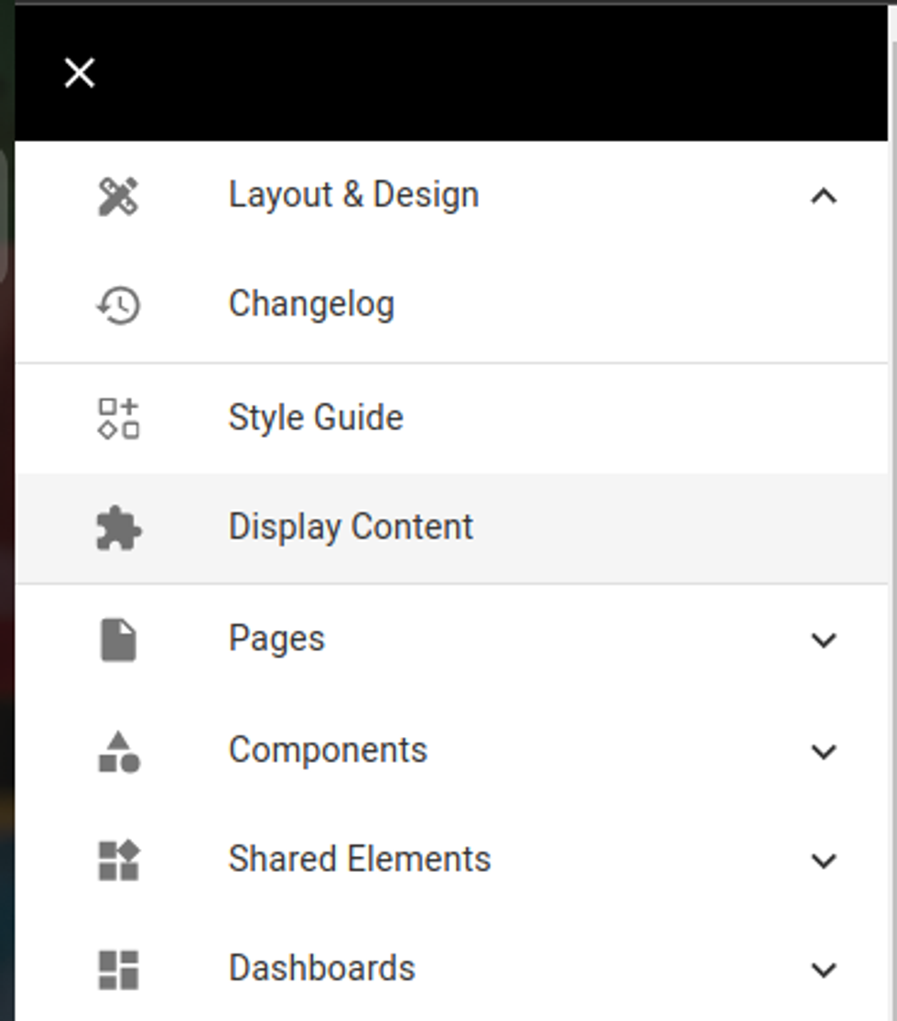897x1021 pixels.
Task: Click the Components triangle-circle icon
Action: [116, 749]
